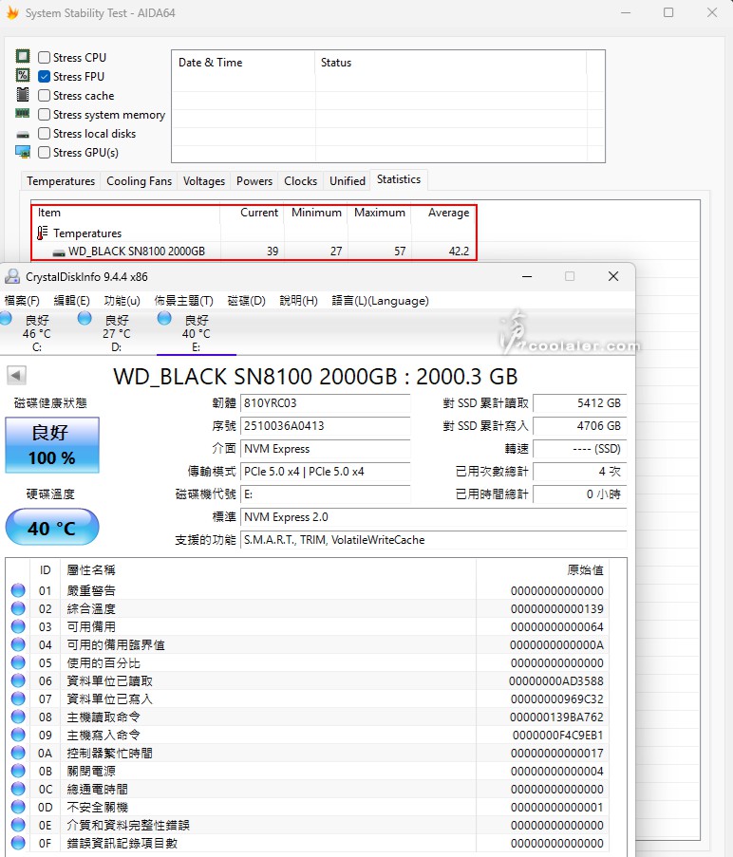Click status orb for 0C 總通電時間
The height and width of the screenshot is (857, 733).
pos(18,789)
